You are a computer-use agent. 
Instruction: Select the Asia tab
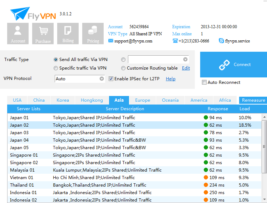(x=119, y=100)
